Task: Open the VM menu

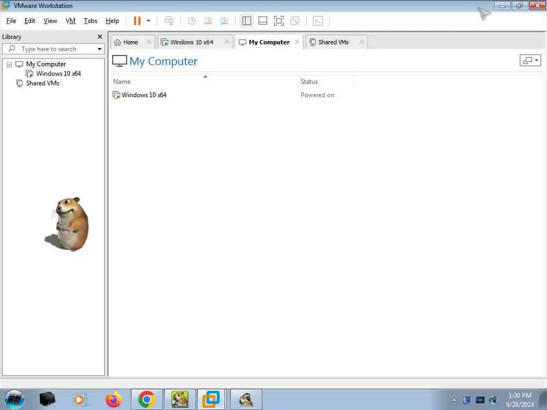Action: (x=71, y=21)
